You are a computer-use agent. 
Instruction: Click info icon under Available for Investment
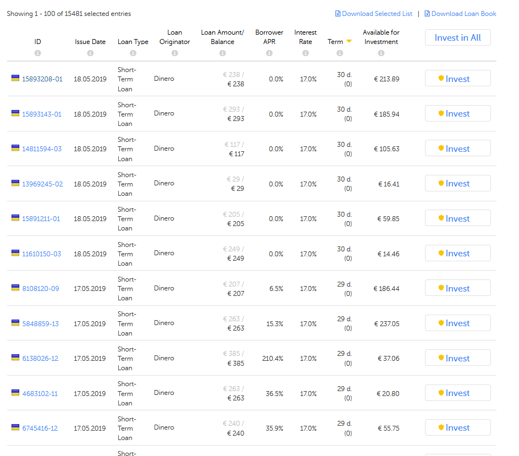[x=381, y=53]
